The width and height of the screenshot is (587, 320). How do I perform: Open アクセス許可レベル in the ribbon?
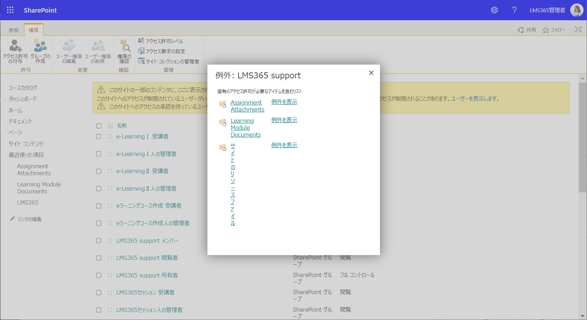[161, 41]
